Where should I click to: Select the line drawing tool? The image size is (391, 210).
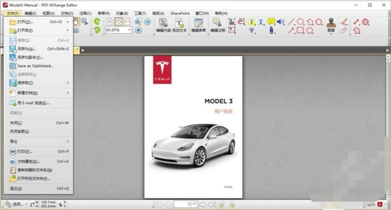(x=291, y=22)
